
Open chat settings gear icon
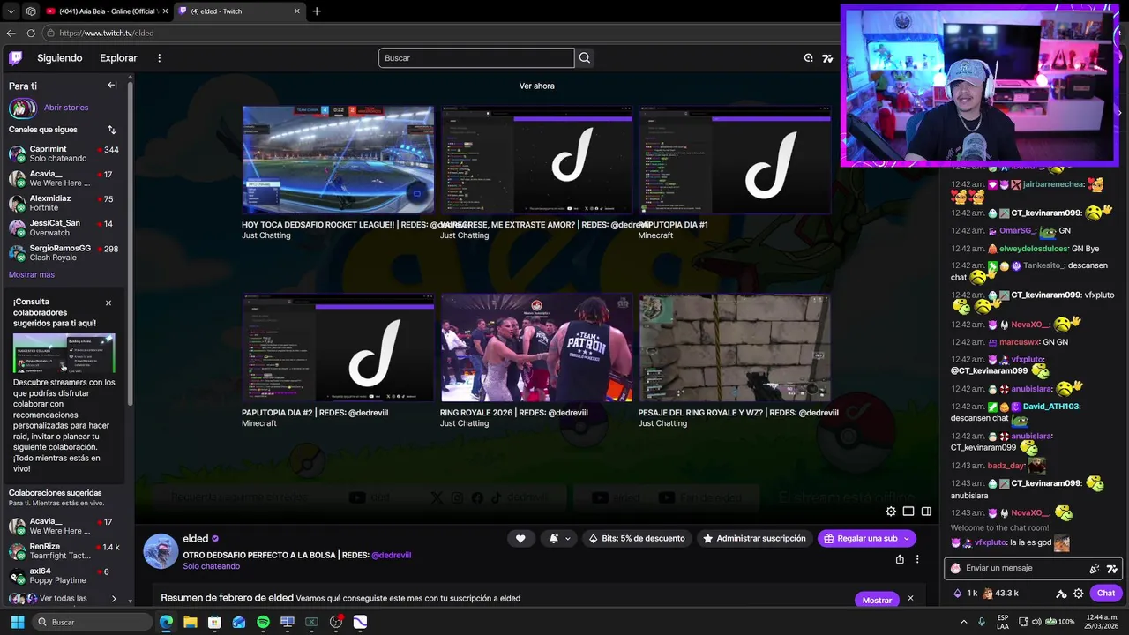pyautogui.click(x=1078, y=594)
